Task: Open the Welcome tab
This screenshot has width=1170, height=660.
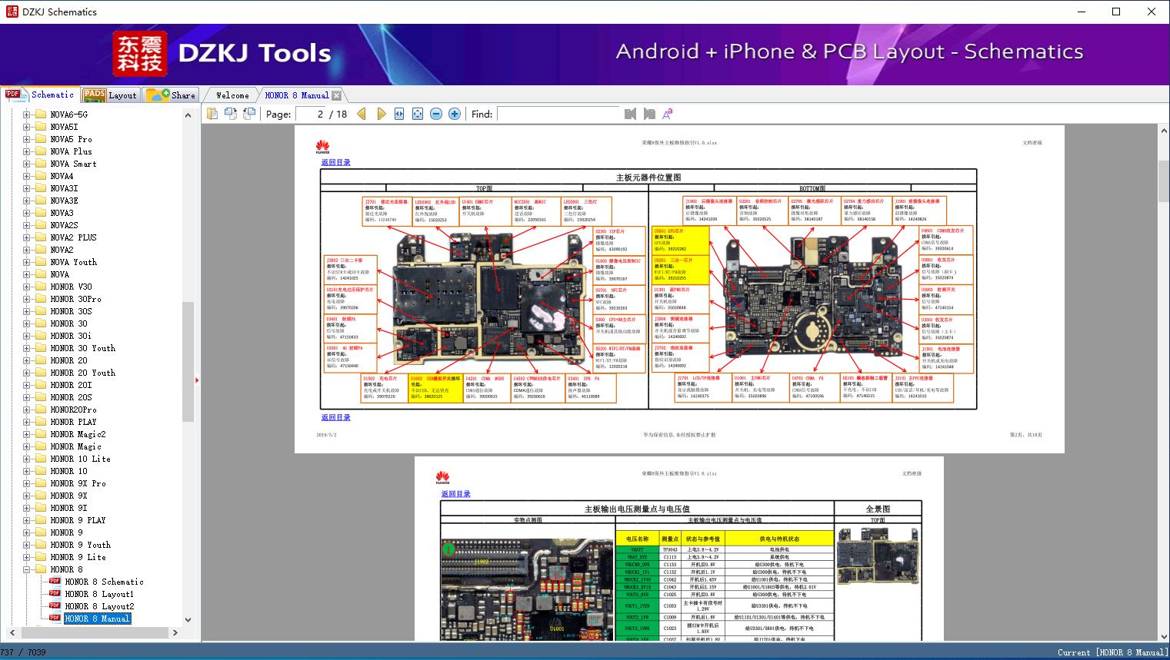Action: pos(232,95)
